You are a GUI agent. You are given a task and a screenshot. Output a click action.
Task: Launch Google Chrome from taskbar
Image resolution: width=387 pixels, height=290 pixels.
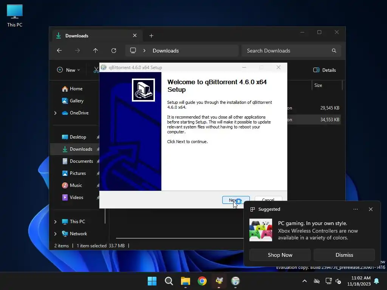[x=202, y=281]
